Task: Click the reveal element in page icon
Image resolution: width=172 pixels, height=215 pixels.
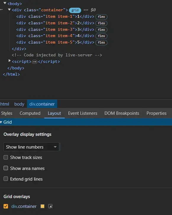Action: pos(50,206)
